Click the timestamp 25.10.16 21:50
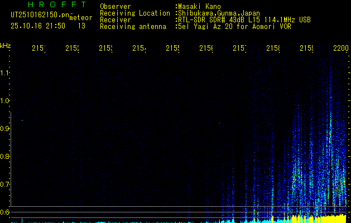The width and height of the screenshot is (351, 223). [x=38, y=26]
